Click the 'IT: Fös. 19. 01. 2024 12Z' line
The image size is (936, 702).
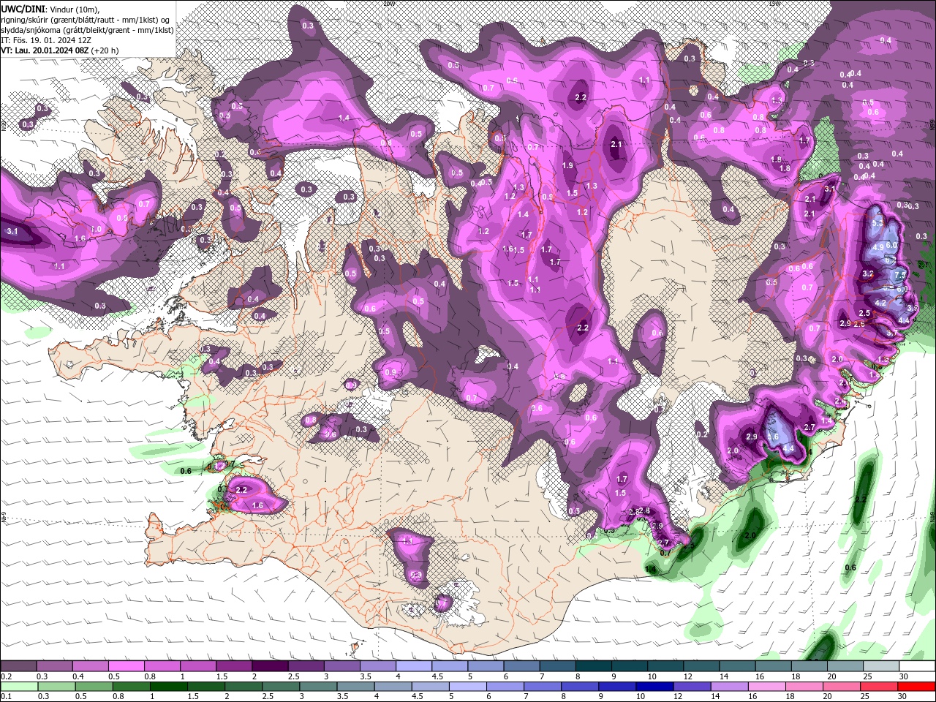click(x=48, y=40)
